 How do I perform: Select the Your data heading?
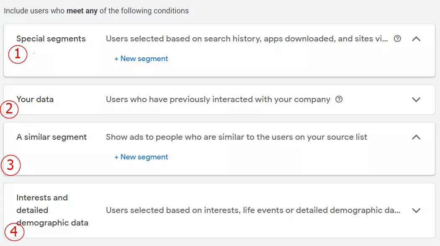tap(35, 99)
